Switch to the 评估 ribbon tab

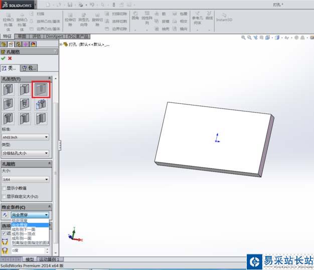tap(37, 36)
